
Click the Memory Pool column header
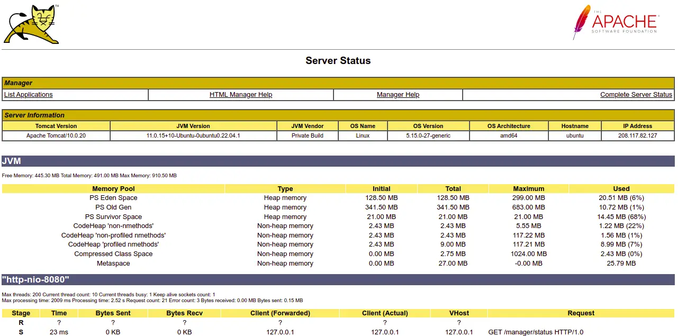coord(113,189)
